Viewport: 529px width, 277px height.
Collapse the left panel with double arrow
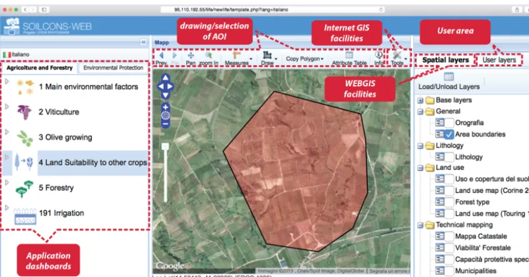click(144, 42)
